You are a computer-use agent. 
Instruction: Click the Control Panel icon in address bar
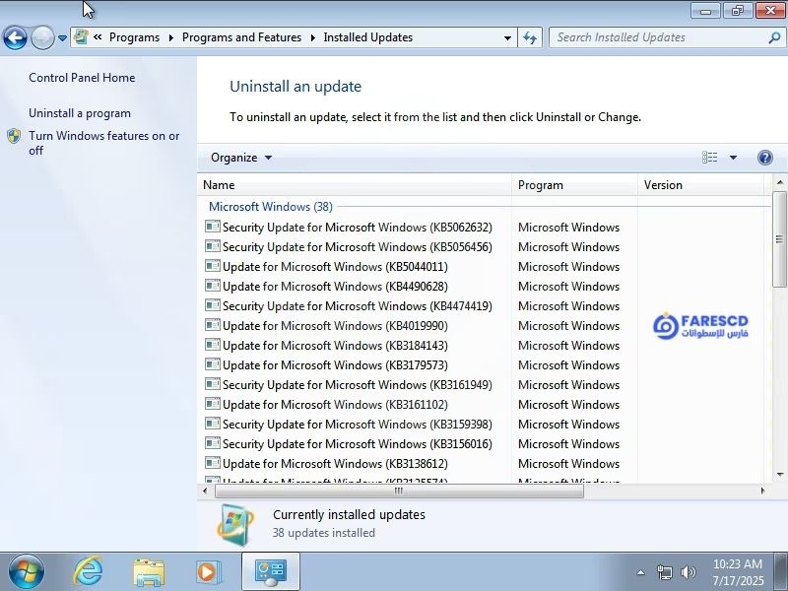[x=81, y=37]
